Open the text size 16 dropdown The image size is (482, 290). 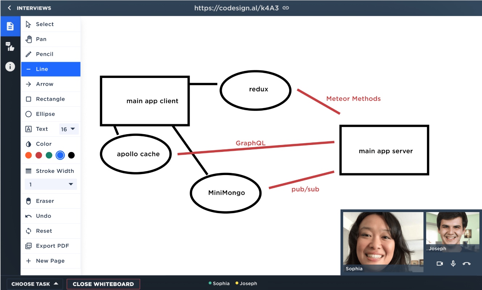coord(69,129)
